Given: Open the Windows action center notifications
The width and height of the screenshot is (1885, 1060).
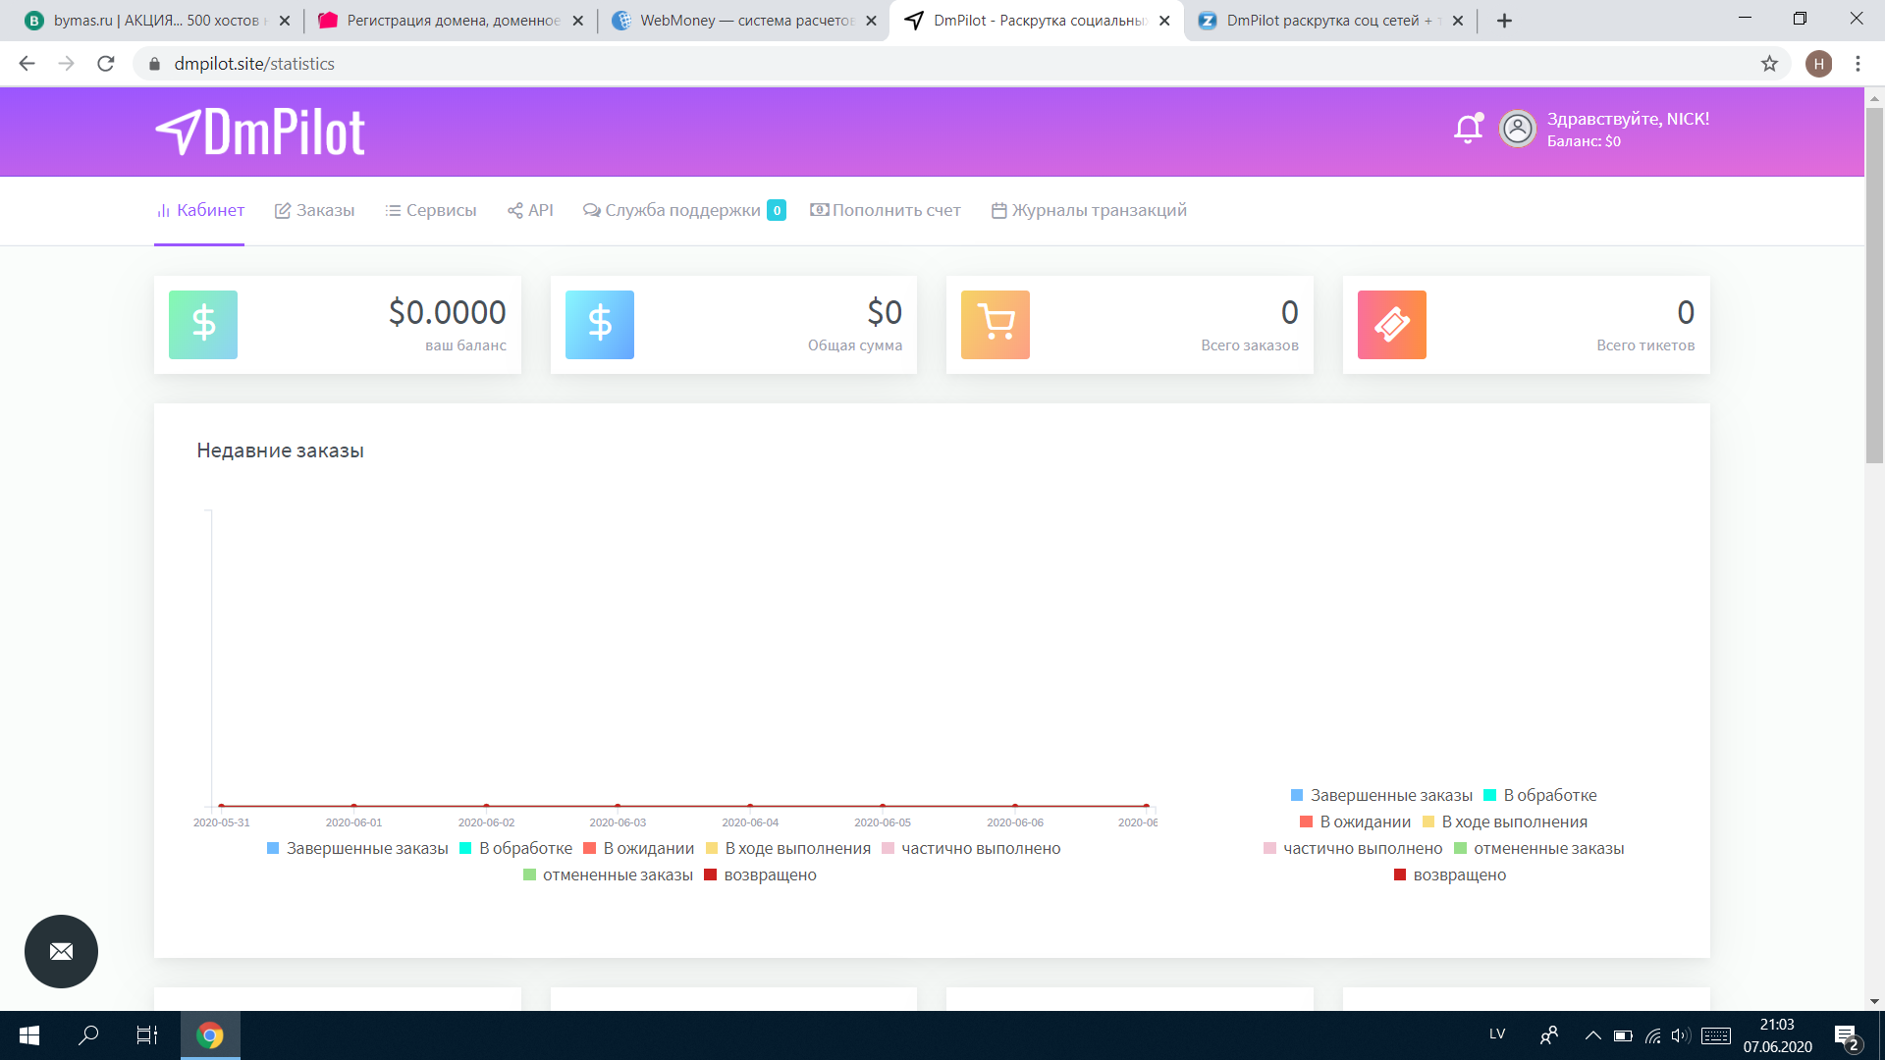Looking at the screenshot, I should pos(1846,1037).
